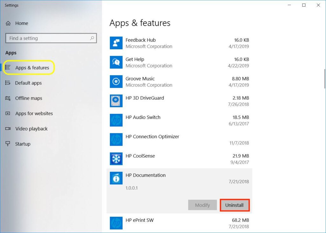Open Startup apps settings
Viewport: 326px width, 233px height.
pos(23,144)
